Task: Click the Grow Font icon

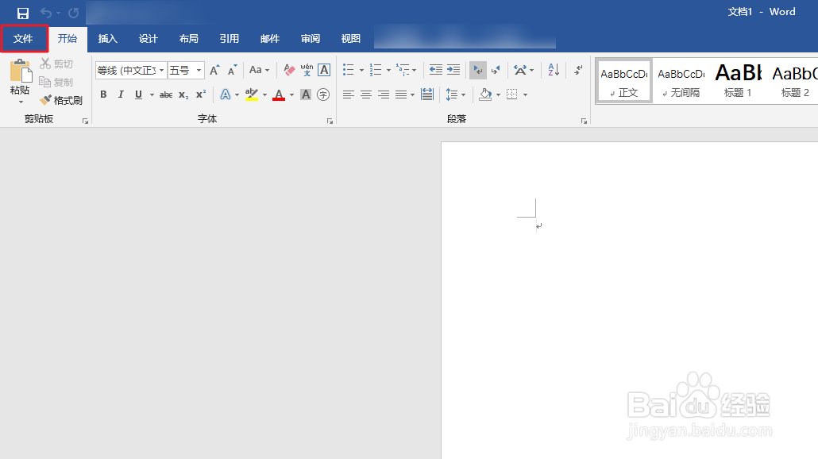Action: (214, 70)
